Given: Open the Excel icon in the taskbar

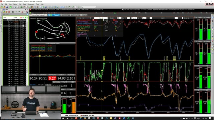Looking at the screenshot, I should tap(128, 119).
